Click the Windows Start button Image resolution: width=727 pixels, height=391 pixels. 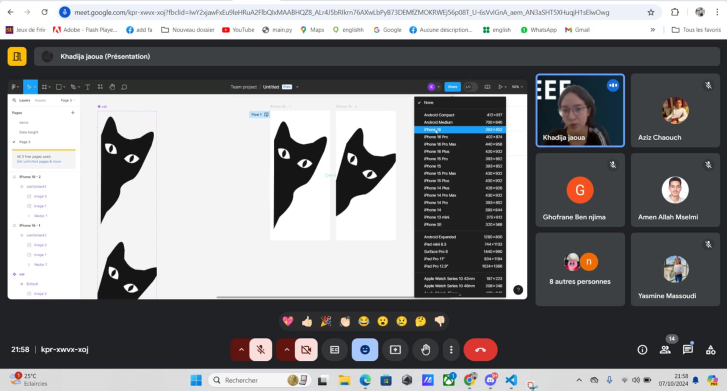[196, 380]
